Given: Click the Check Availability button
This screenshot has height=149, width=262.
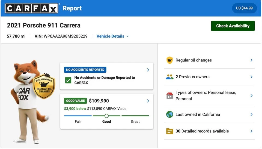Looking at the screenshot, I should [233, 26].
